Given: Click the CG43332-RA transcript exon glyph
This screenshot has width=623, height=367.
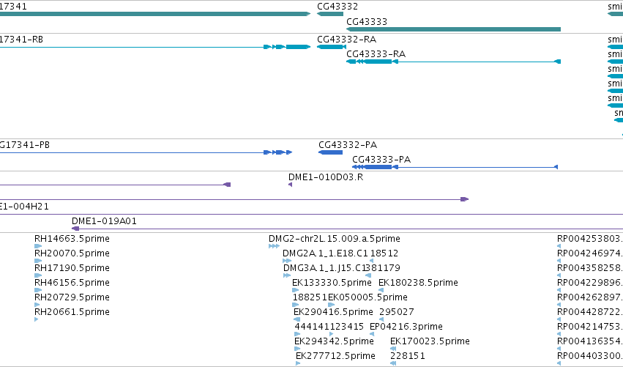Looking at the screenshot, I should coord(332,47).
